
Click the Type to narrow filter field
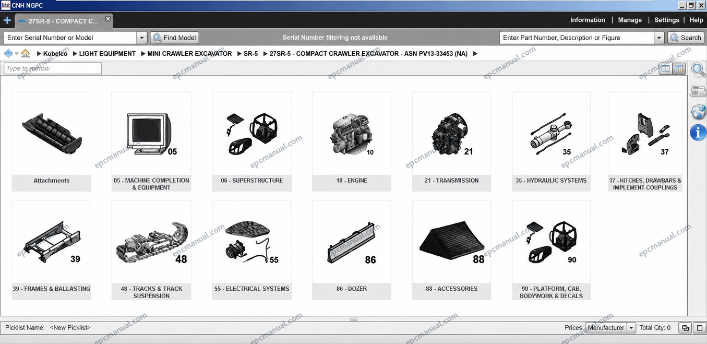[x=53, y=68]
